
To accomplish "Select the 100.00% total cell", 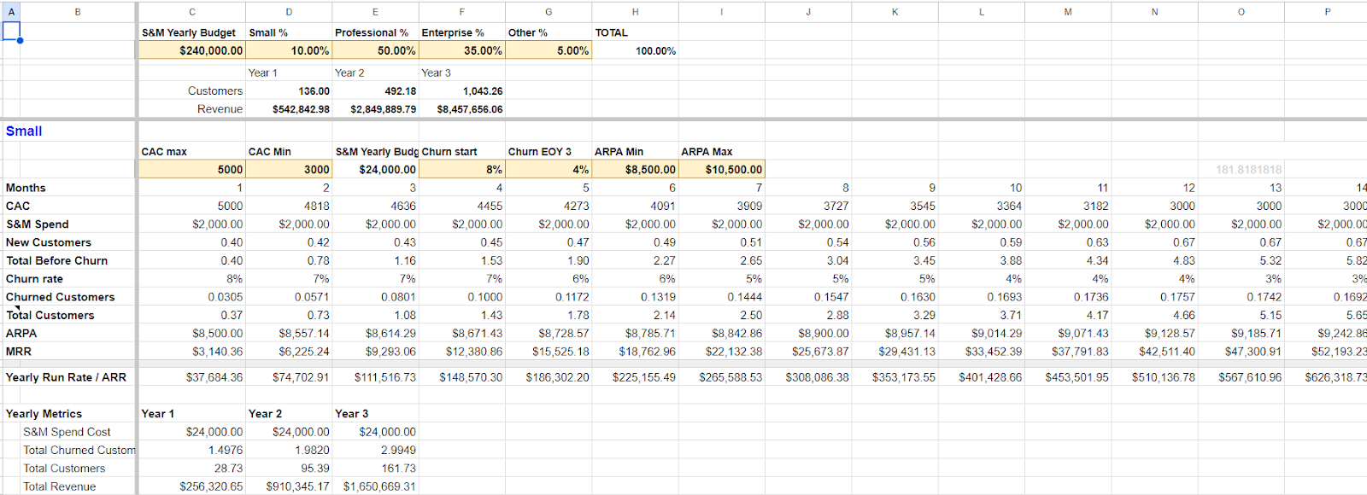I will click(635, 50).
